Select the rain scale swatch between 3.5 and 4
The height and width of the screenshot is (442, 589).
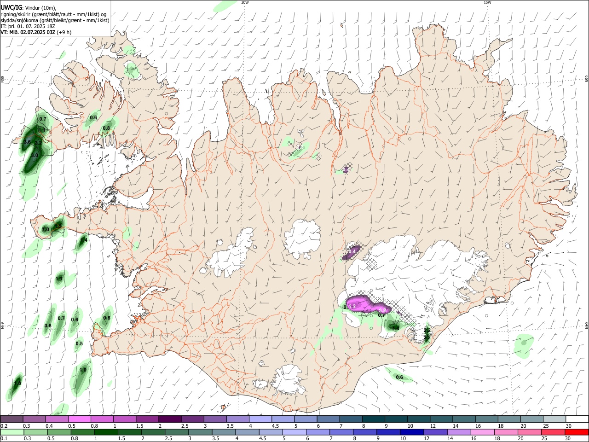(223, 432)
